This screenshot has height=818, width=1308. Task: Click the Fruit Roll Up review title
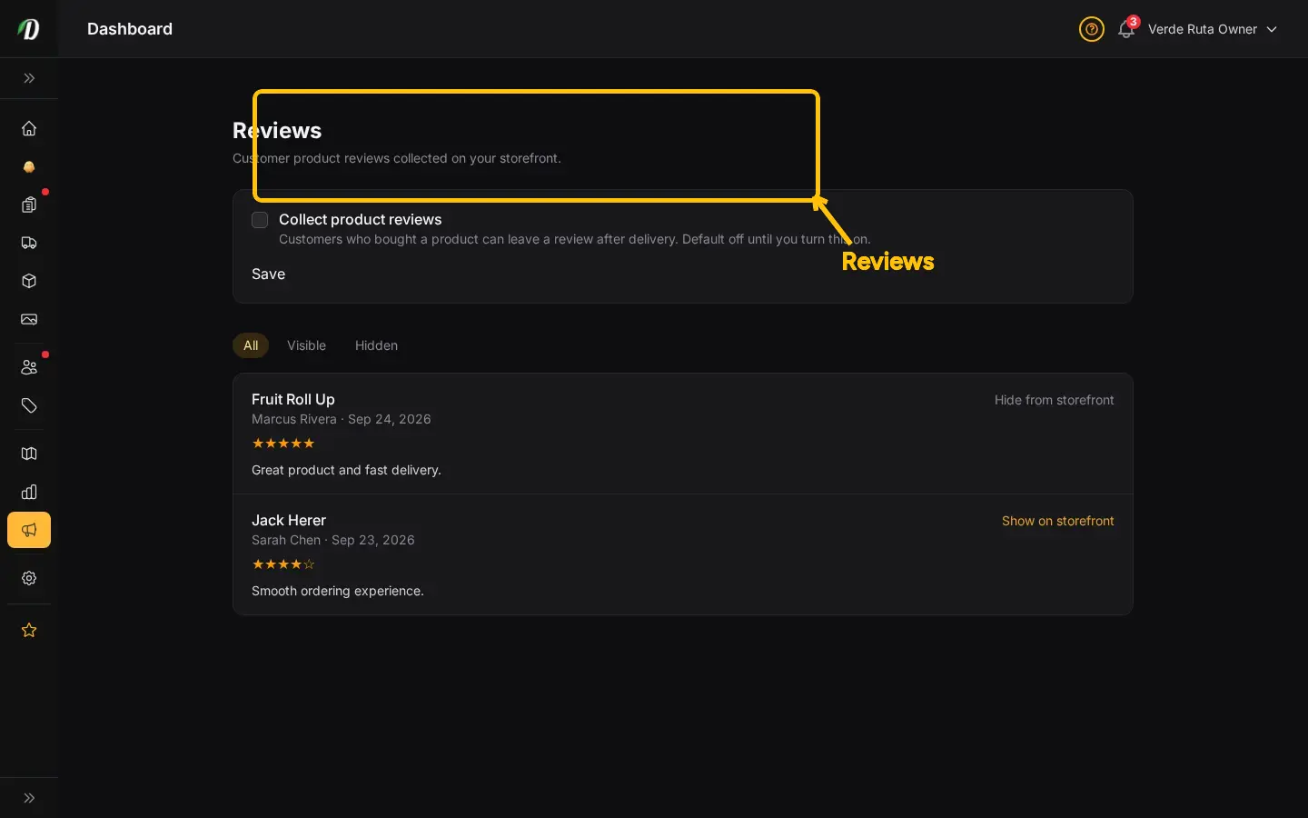[292, 399]
